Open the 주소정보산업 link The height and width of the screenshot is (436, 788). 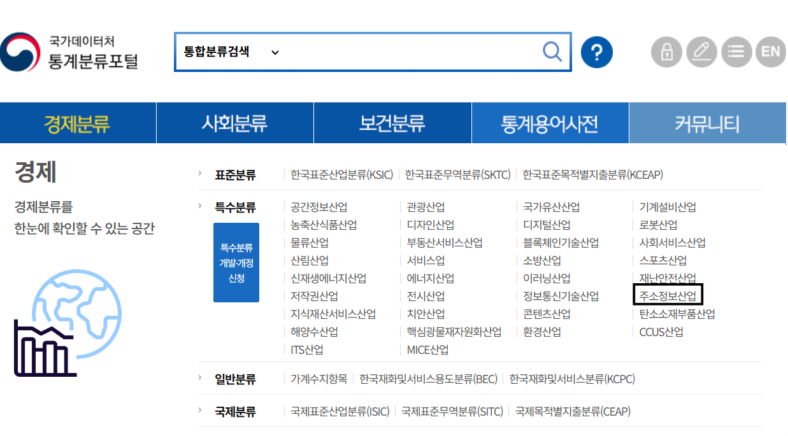(x=668, y=296)
